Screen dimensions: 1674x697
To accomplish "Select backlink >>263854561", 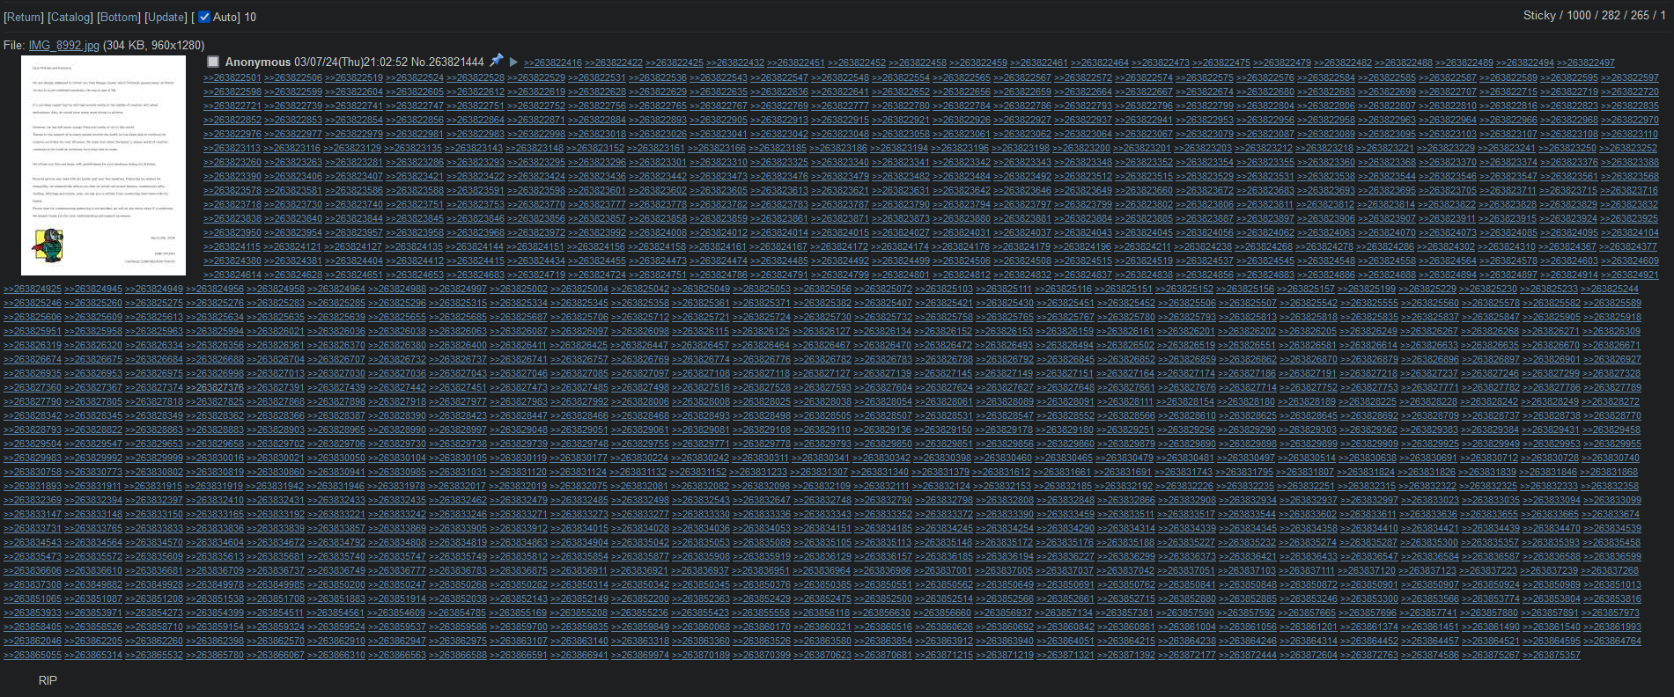I will click(336, 613).
